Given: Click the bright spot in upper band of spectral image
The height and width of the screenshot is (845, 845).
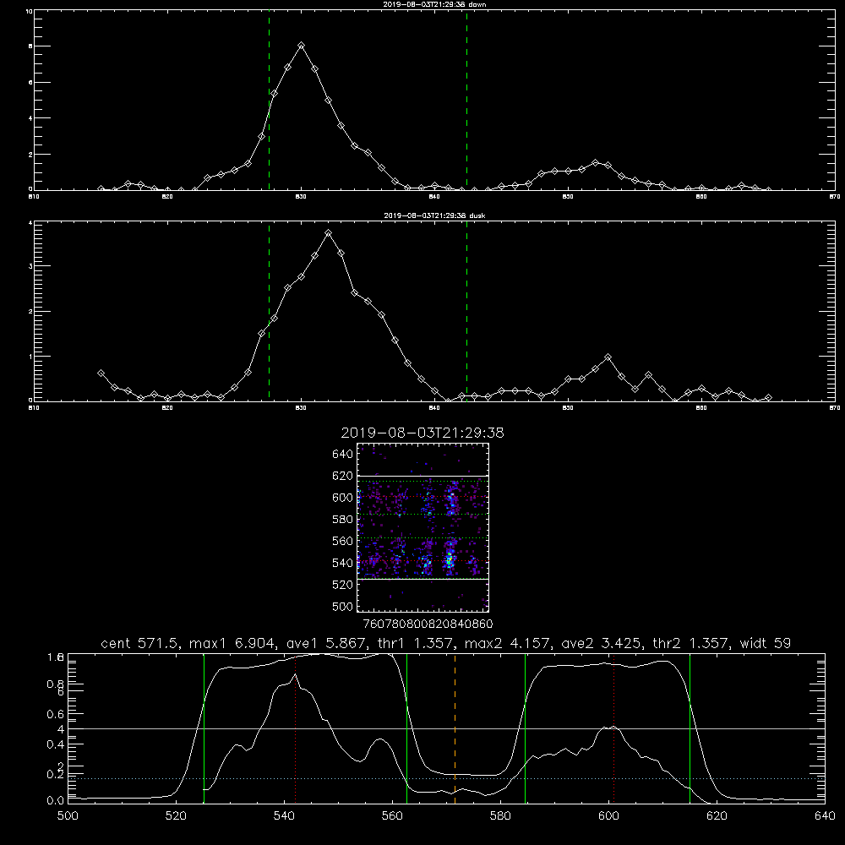Looking at the screenshot, I should (453, 494).
